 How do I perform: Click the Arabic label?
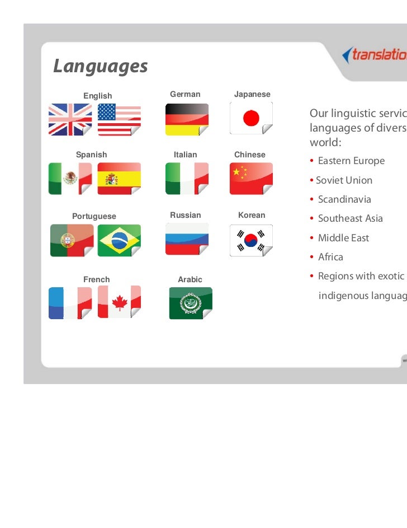pos(190,279)
